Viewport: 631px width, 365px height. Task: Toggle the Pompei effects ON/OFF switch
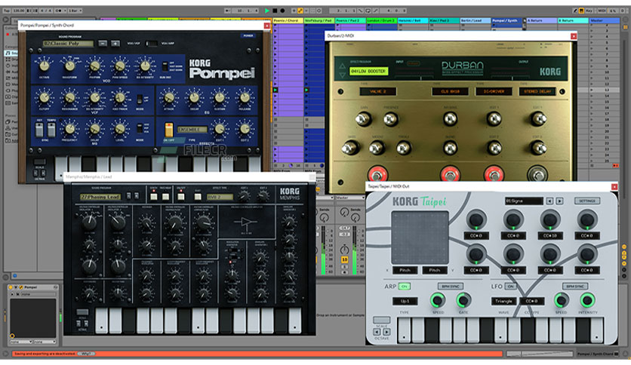tap(168, 130)
